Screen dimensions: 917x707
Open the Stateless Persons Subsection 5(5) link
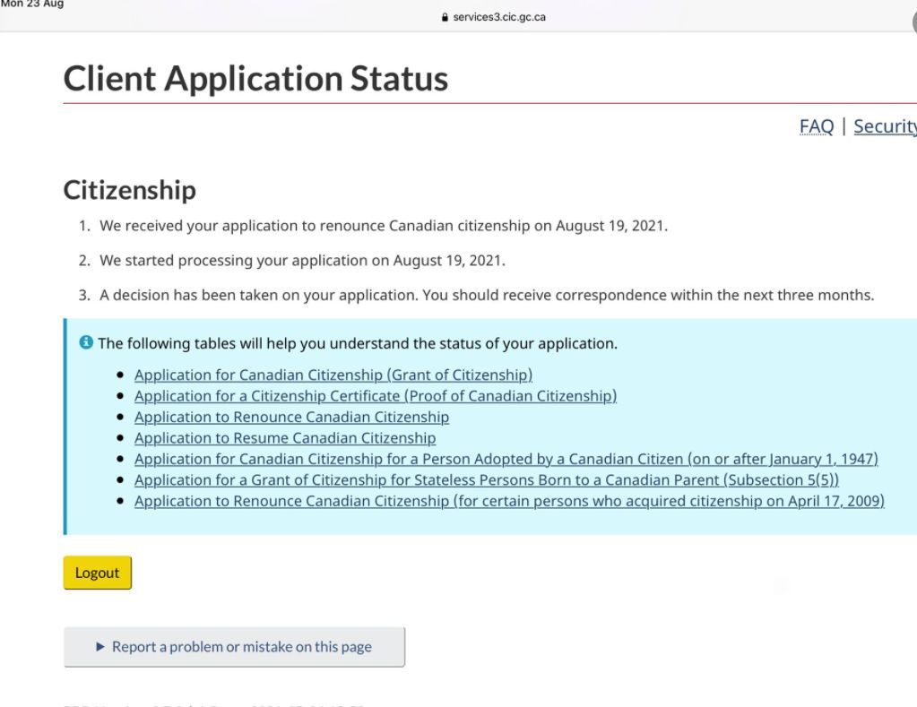487,480
